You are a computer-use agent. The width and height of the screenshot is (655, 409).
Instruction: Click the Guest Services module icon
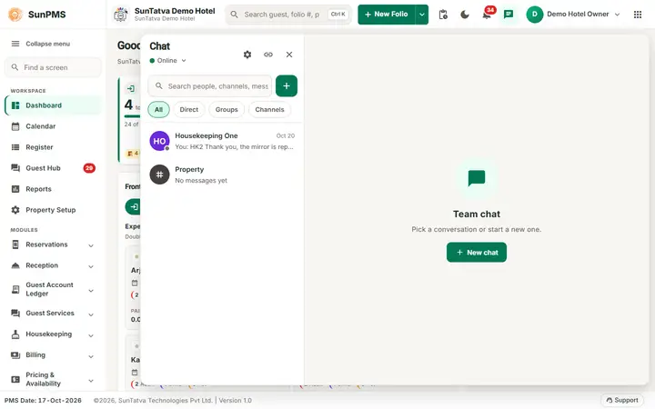(x=15, y=313)
